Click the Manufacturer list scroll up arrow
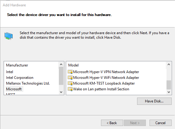 pyautogui.click(x=61, y=64)
